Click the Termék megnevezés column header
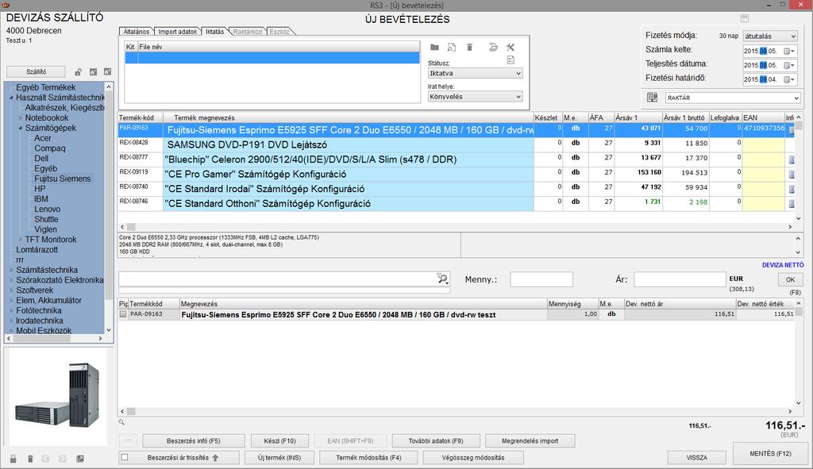Image resolution: width=813 pixels, height=469 pixels. click(x=349, y=117)
